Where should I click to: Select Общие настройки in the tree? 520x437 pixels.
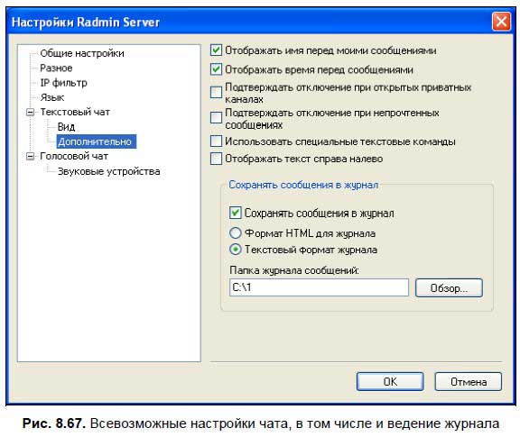[x=82, y=53]
